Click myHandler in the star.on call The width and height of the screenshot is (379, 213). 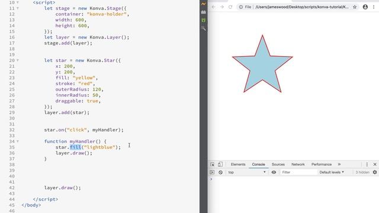pyautogui.click(x=105, y=130)
